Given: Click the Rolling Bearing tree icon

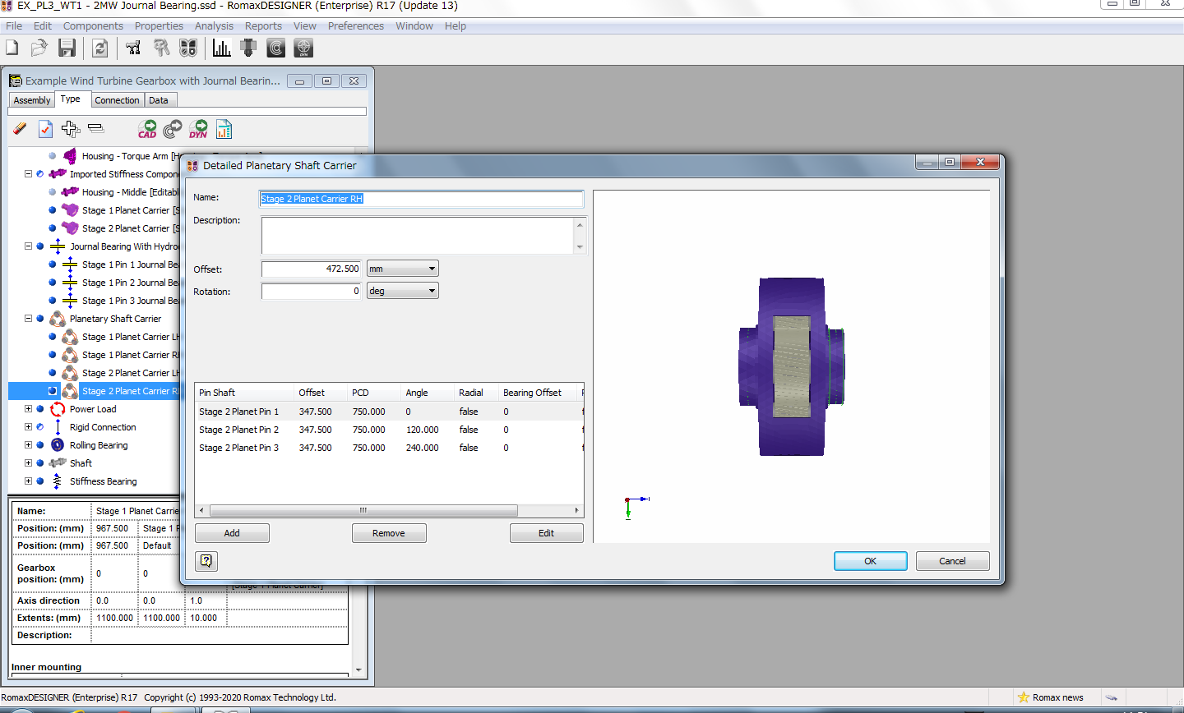Looking at the screenshot, I should (58, 445).
